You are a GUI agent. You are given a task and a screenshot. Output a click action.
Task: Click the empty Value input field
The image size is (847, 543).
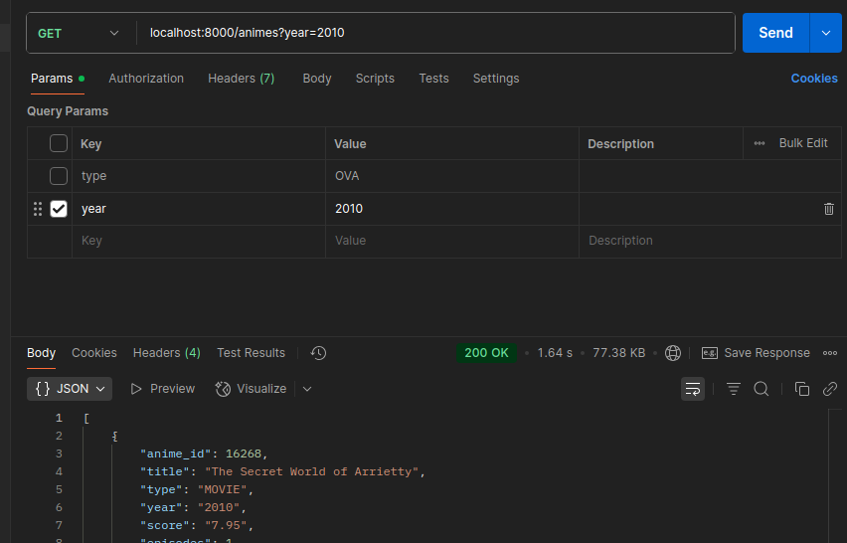click(452, 241)
